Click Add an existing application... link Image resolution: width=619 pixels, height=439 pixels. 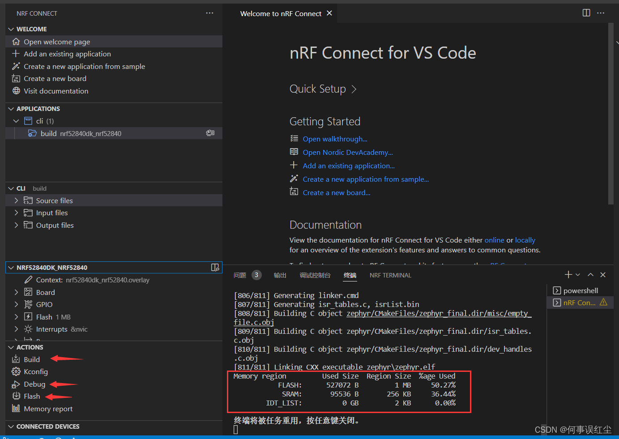pyautogui.click(x=349, y=166)
